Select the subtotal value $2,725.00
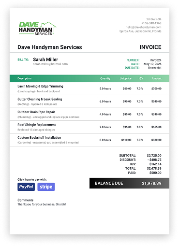The width and height of the screenshot is (179, 246). pos(154,156)
